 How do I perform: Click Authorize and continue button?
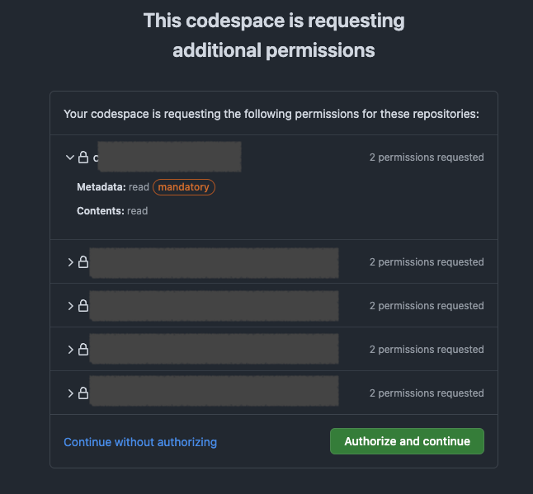(407, 441)
